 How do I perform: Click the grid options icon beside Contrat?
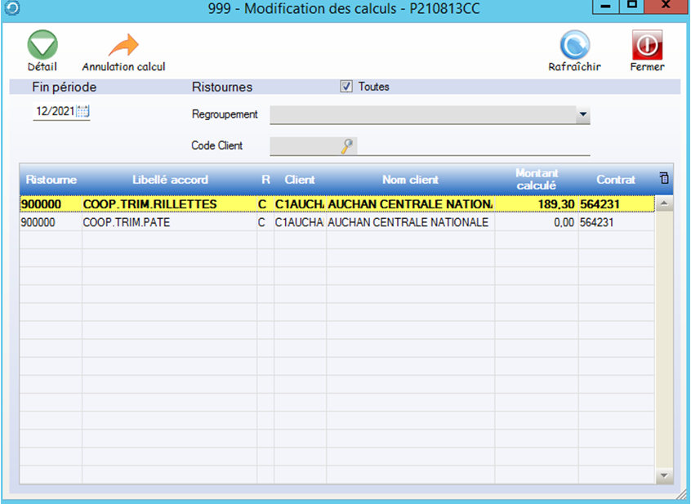pos(663,178)
